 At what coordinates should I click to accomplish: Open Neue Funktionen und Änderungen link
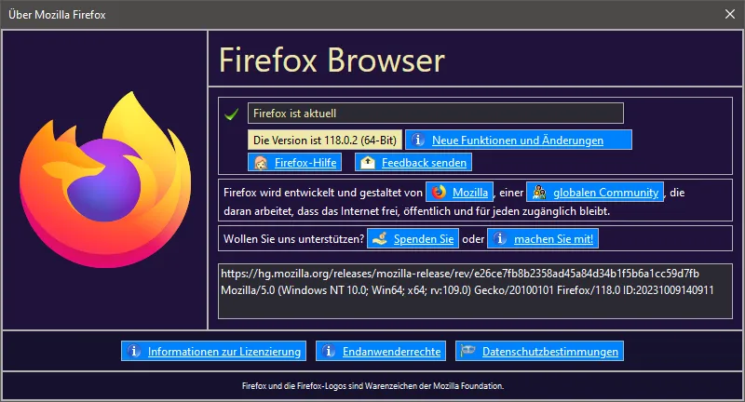(519, 140)
